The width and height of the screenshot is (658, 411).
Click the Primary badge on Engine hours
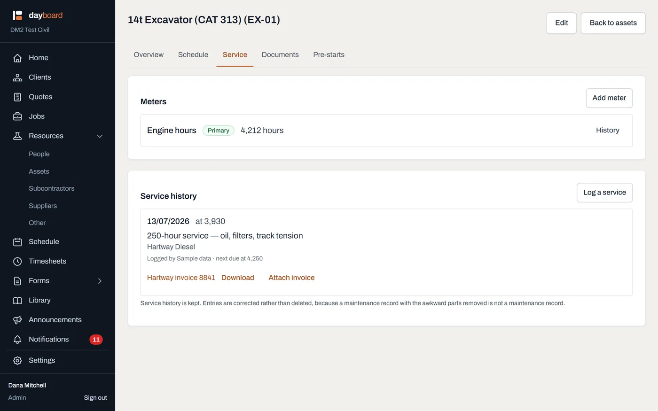pos(219,131)
